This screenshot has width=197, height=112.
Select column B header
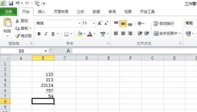[x=43, y=58]
